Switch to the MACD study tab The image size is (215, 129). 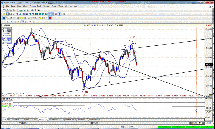pyautogui.click(x=32, y=120)
